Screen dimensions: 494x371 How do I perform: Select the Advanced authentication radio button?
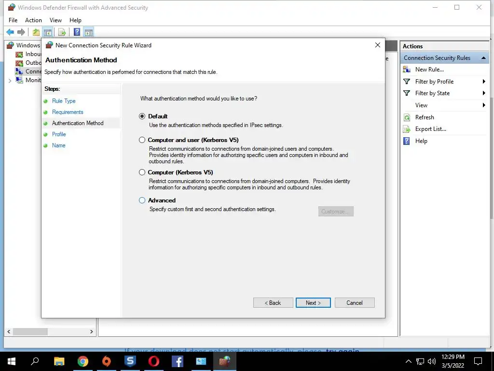(x=142, y=200)
